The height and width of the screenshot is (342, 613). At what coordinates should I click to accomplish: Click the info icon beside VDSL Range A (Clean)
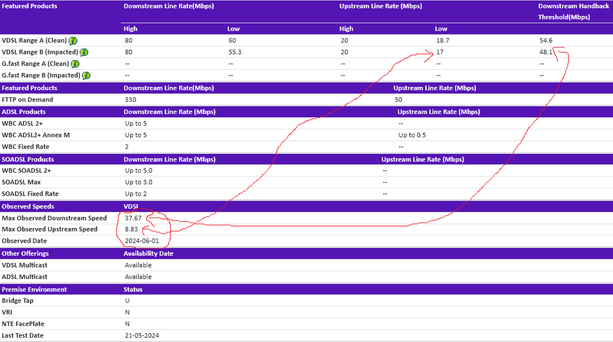pyautogui.click(x=72, y=40)
